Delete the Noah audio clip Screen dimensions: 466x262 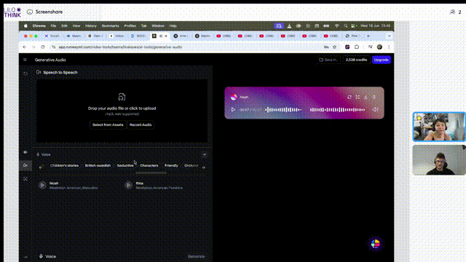tap(374, 97)
